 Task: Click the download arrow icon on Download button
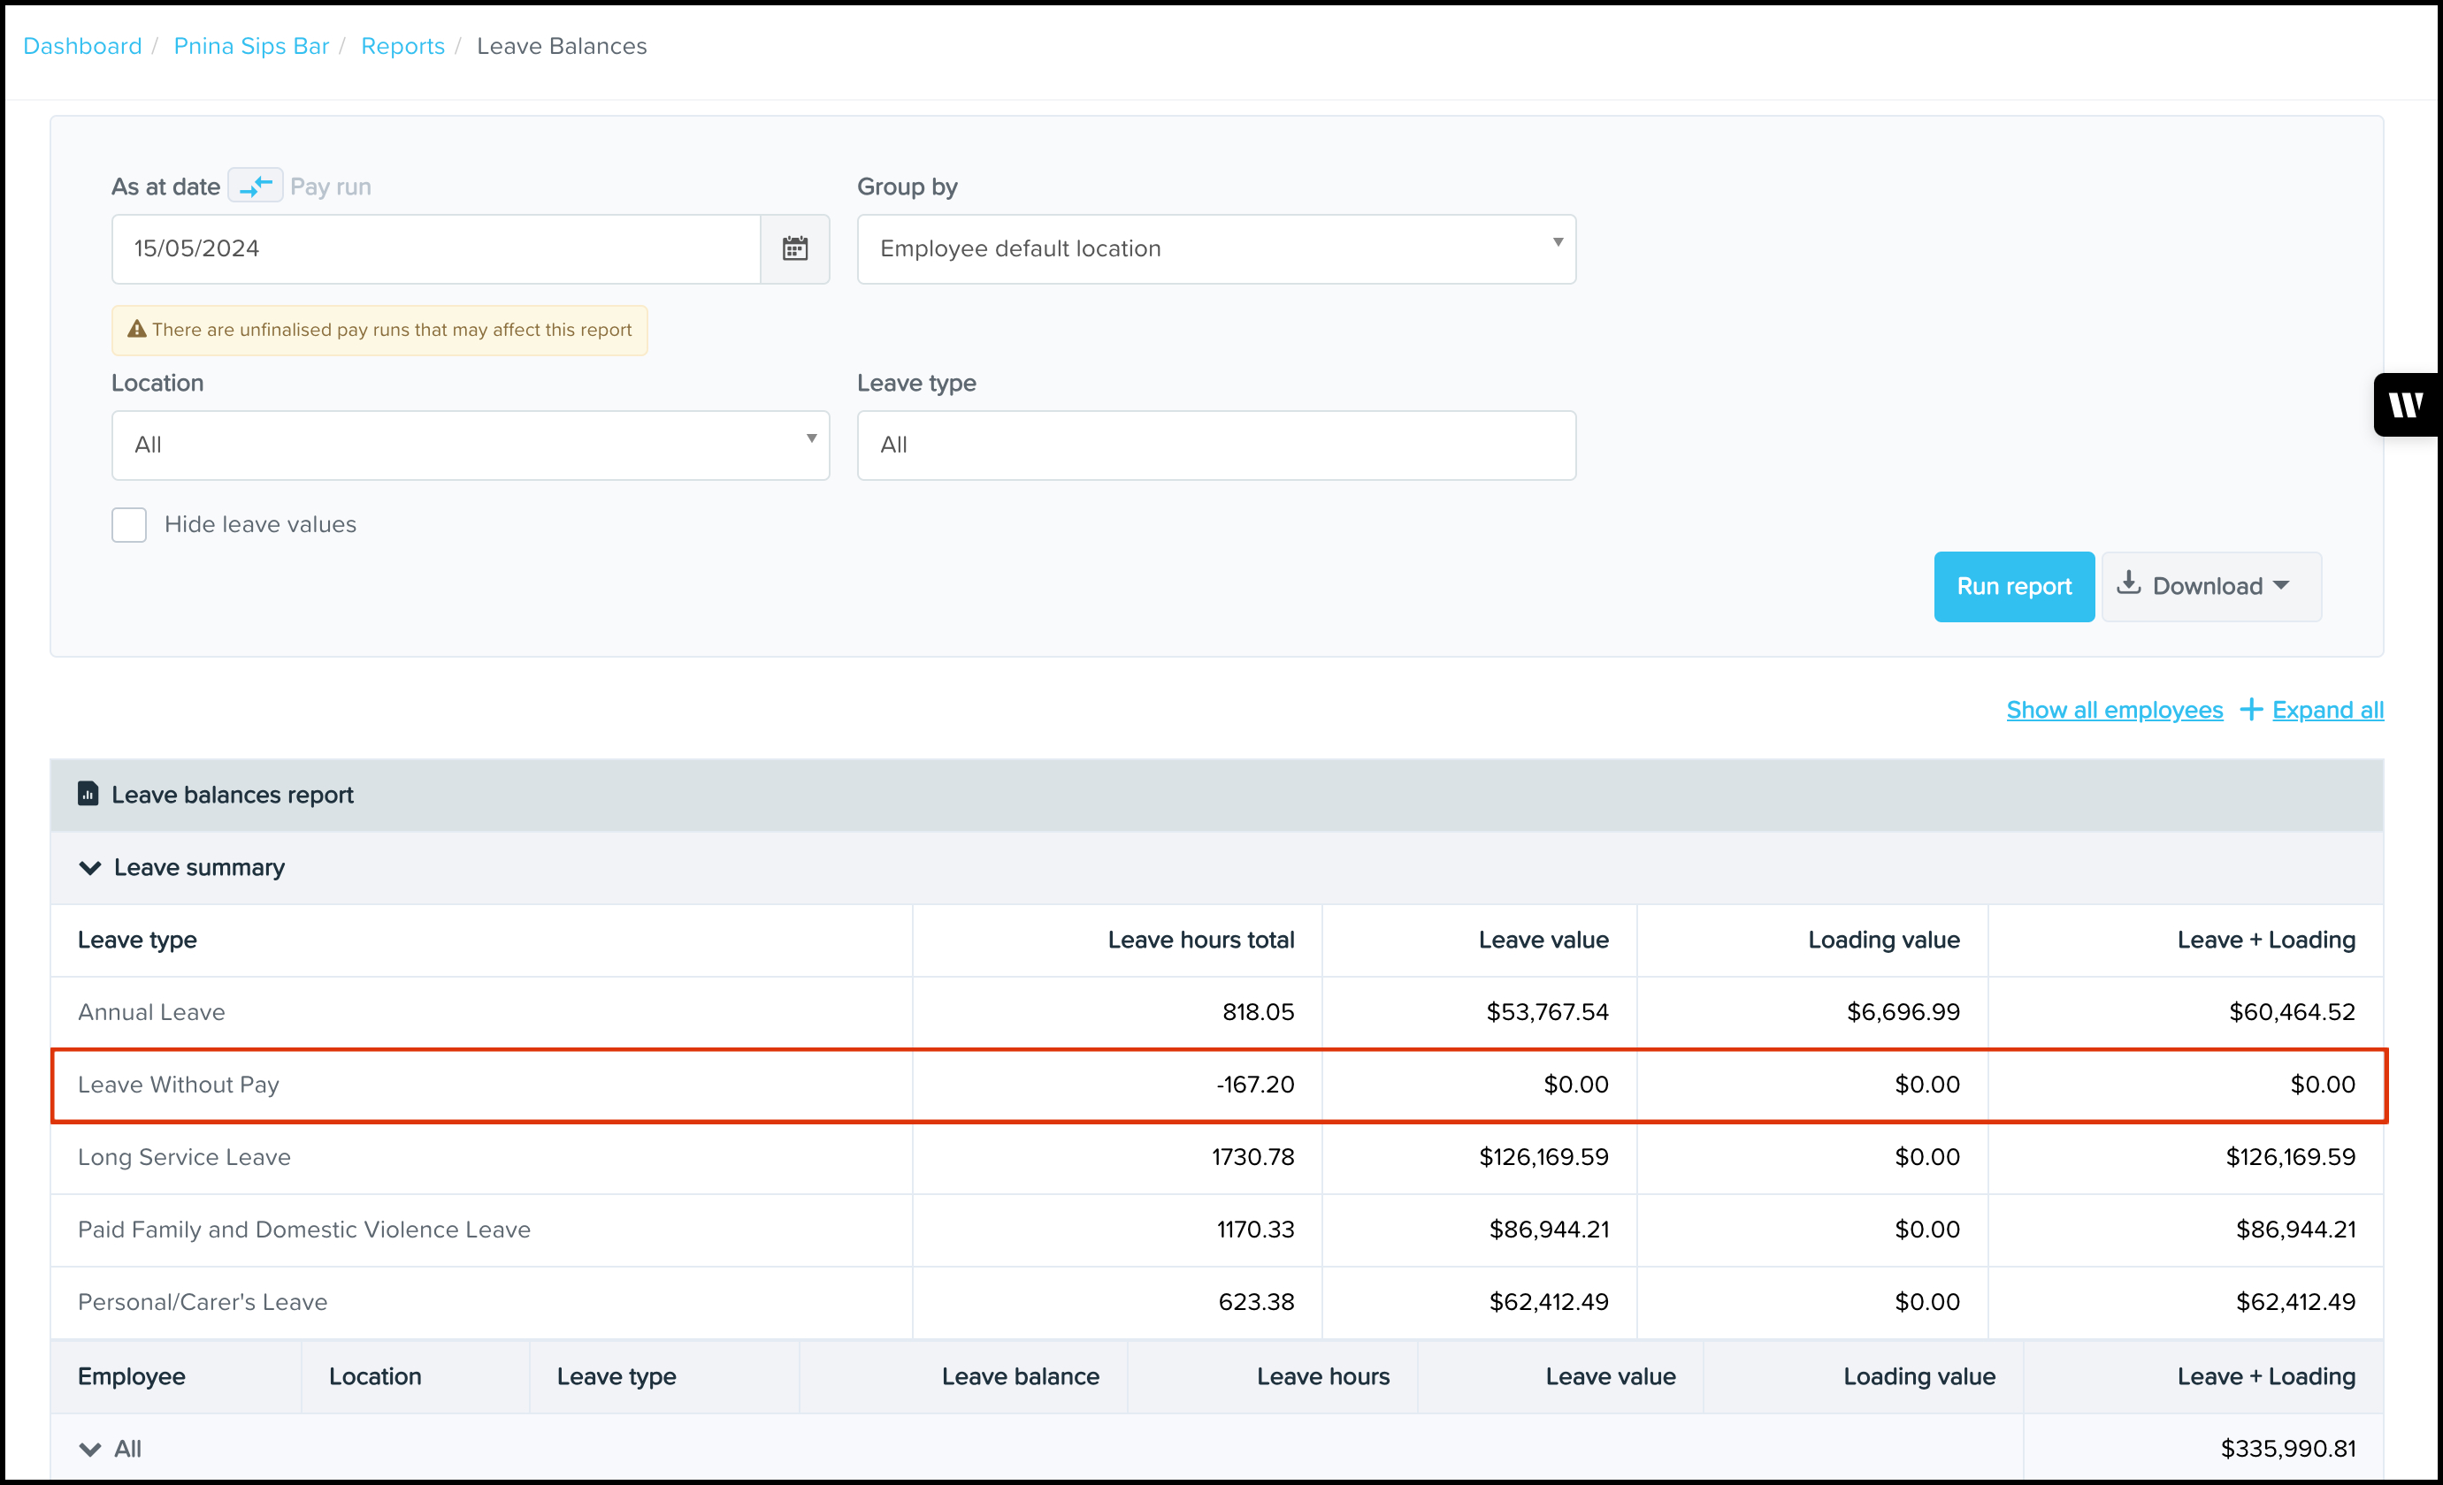coord(2128,584)
